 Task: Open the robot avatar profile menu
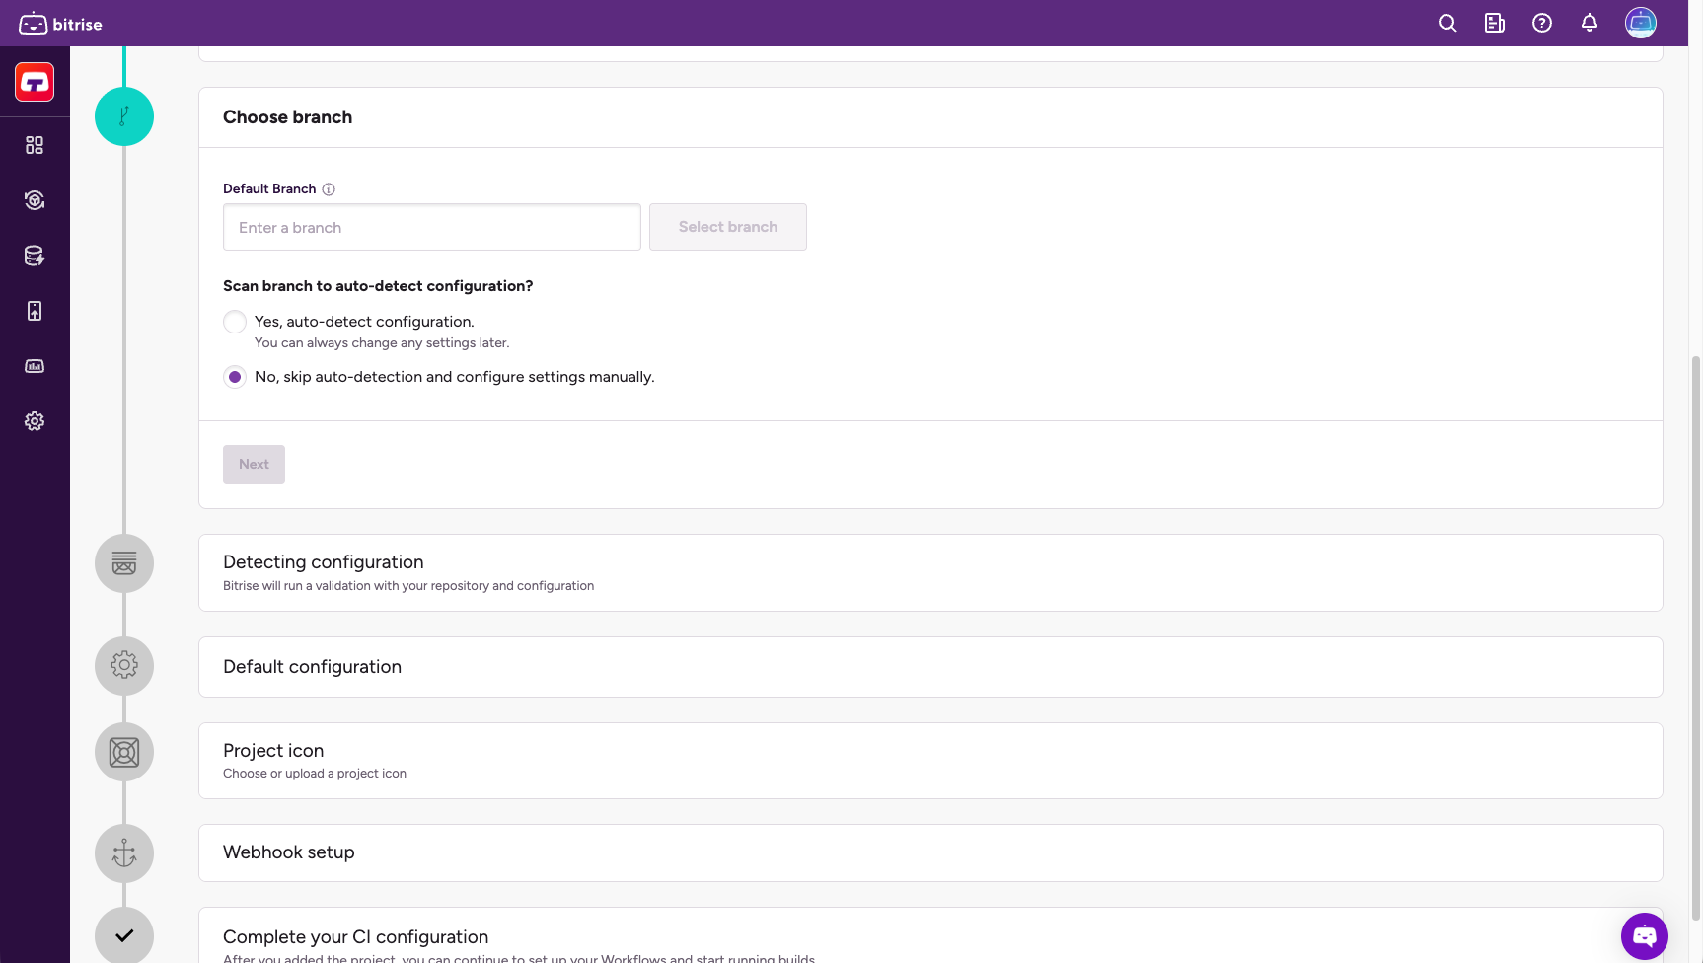pyautogui.click(x=1641, y=23)
